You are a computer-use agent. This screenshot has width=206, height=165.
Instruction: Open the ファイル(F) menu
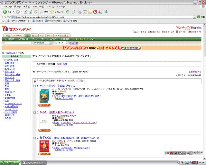(x=7, y=6)
